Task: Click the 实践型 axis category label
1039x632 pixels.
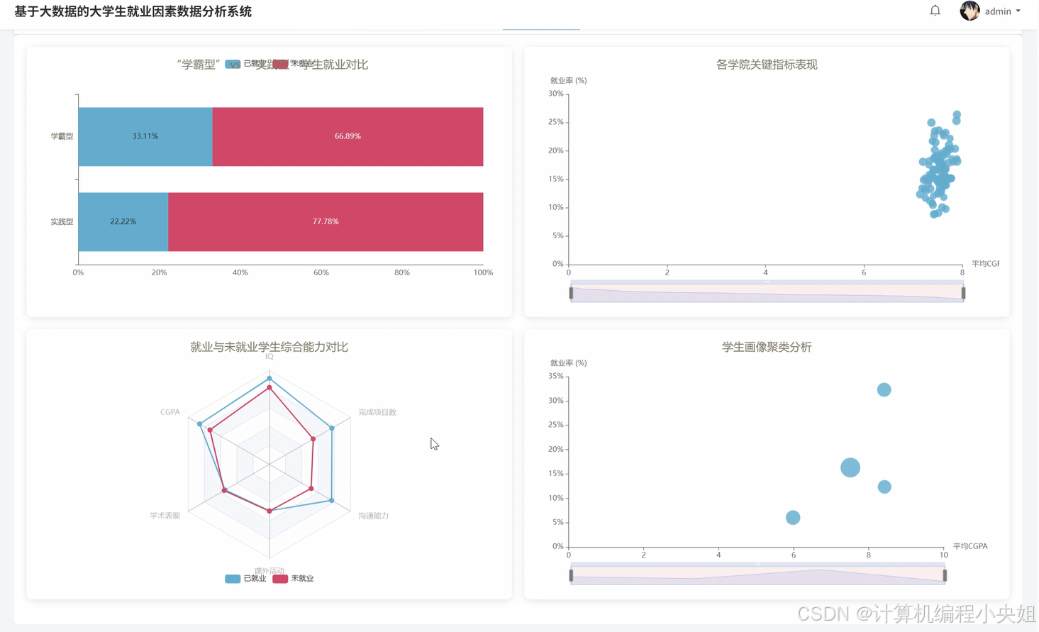Action: 62,221
